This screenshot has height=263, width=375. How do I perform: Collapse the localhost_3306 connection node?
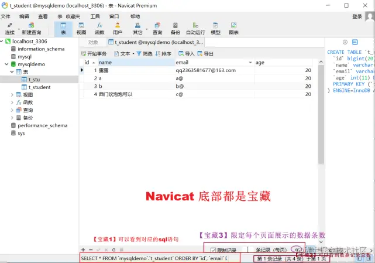tap(2, 42)
